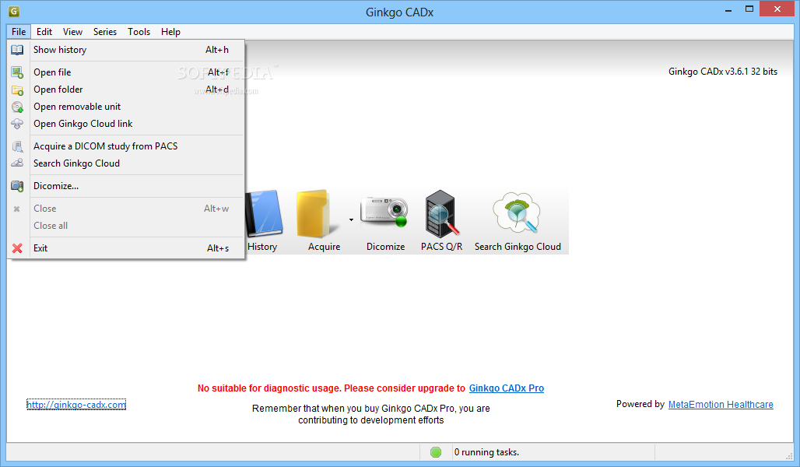Click the Search Ginkgo Cloud toolbar icon
Image resolution: width=800 pixels, height=467 pixels.
pyautogui.click(x=516, y=212)
